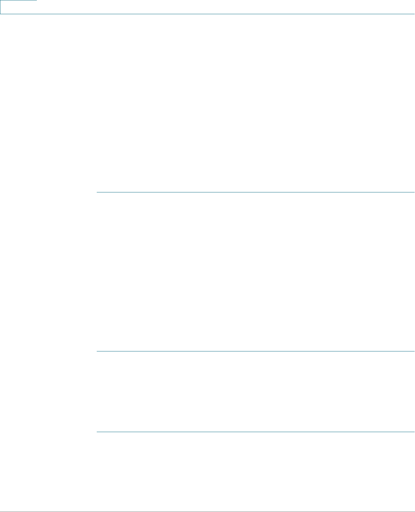Screen dimensions: 415x512
Task: Click blank section between second and third dividers
Action: (255, 391)
